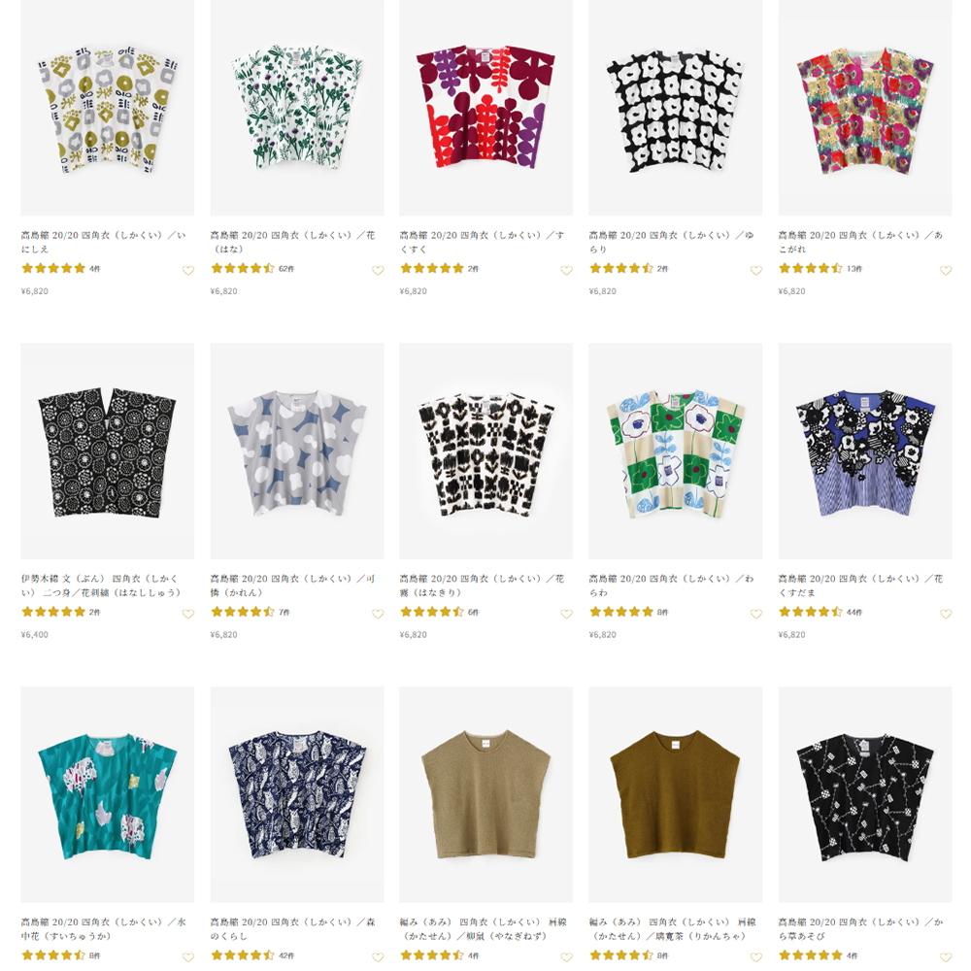Add 花霧（はなぎり）shirt to favorites via heart
This screenshot has height=971, width=971.
pos(566,614)
